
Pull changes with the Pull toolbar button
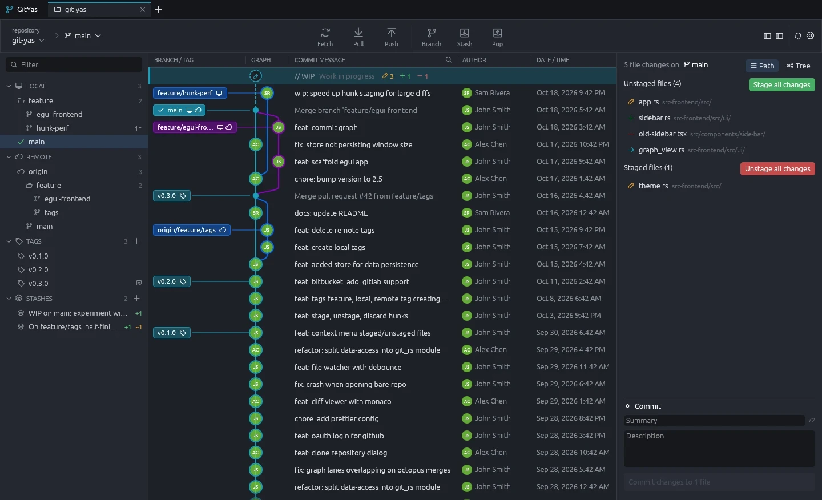click(x=358, y=37)
